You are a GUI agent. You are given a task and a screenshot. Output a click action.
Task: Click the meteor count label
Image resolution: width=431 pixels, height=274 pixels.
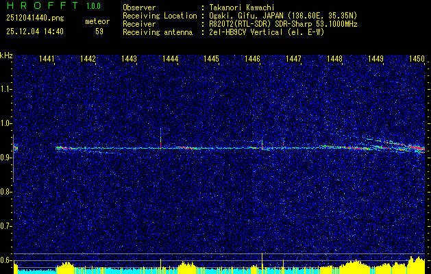pos(97,21)
